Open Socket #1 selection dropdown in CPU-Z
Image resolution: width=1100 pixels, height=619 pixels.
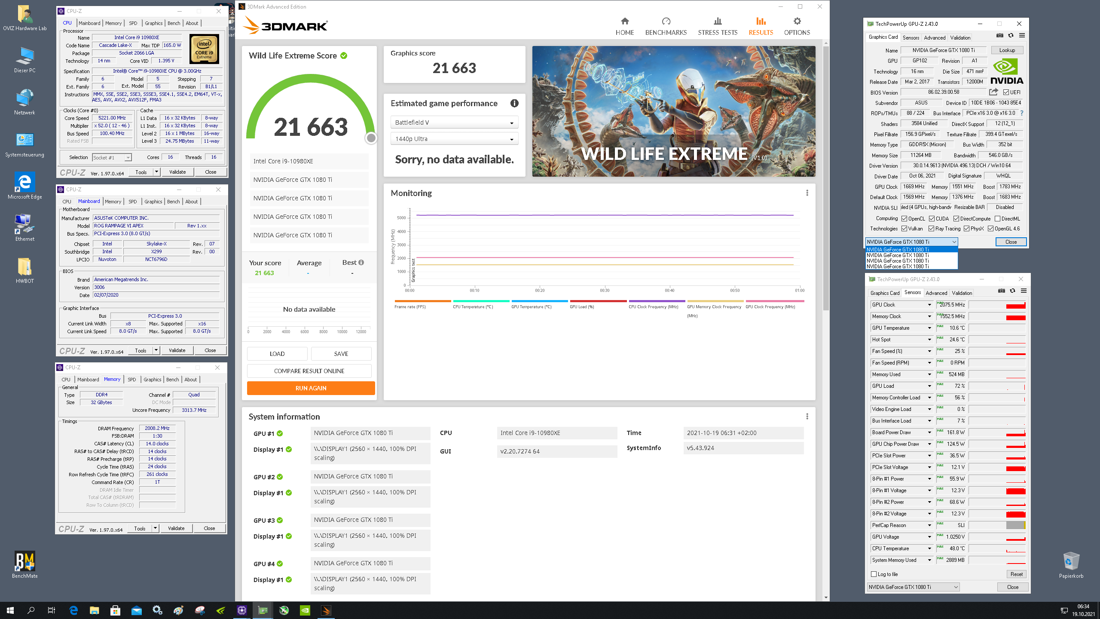(112, 157)
